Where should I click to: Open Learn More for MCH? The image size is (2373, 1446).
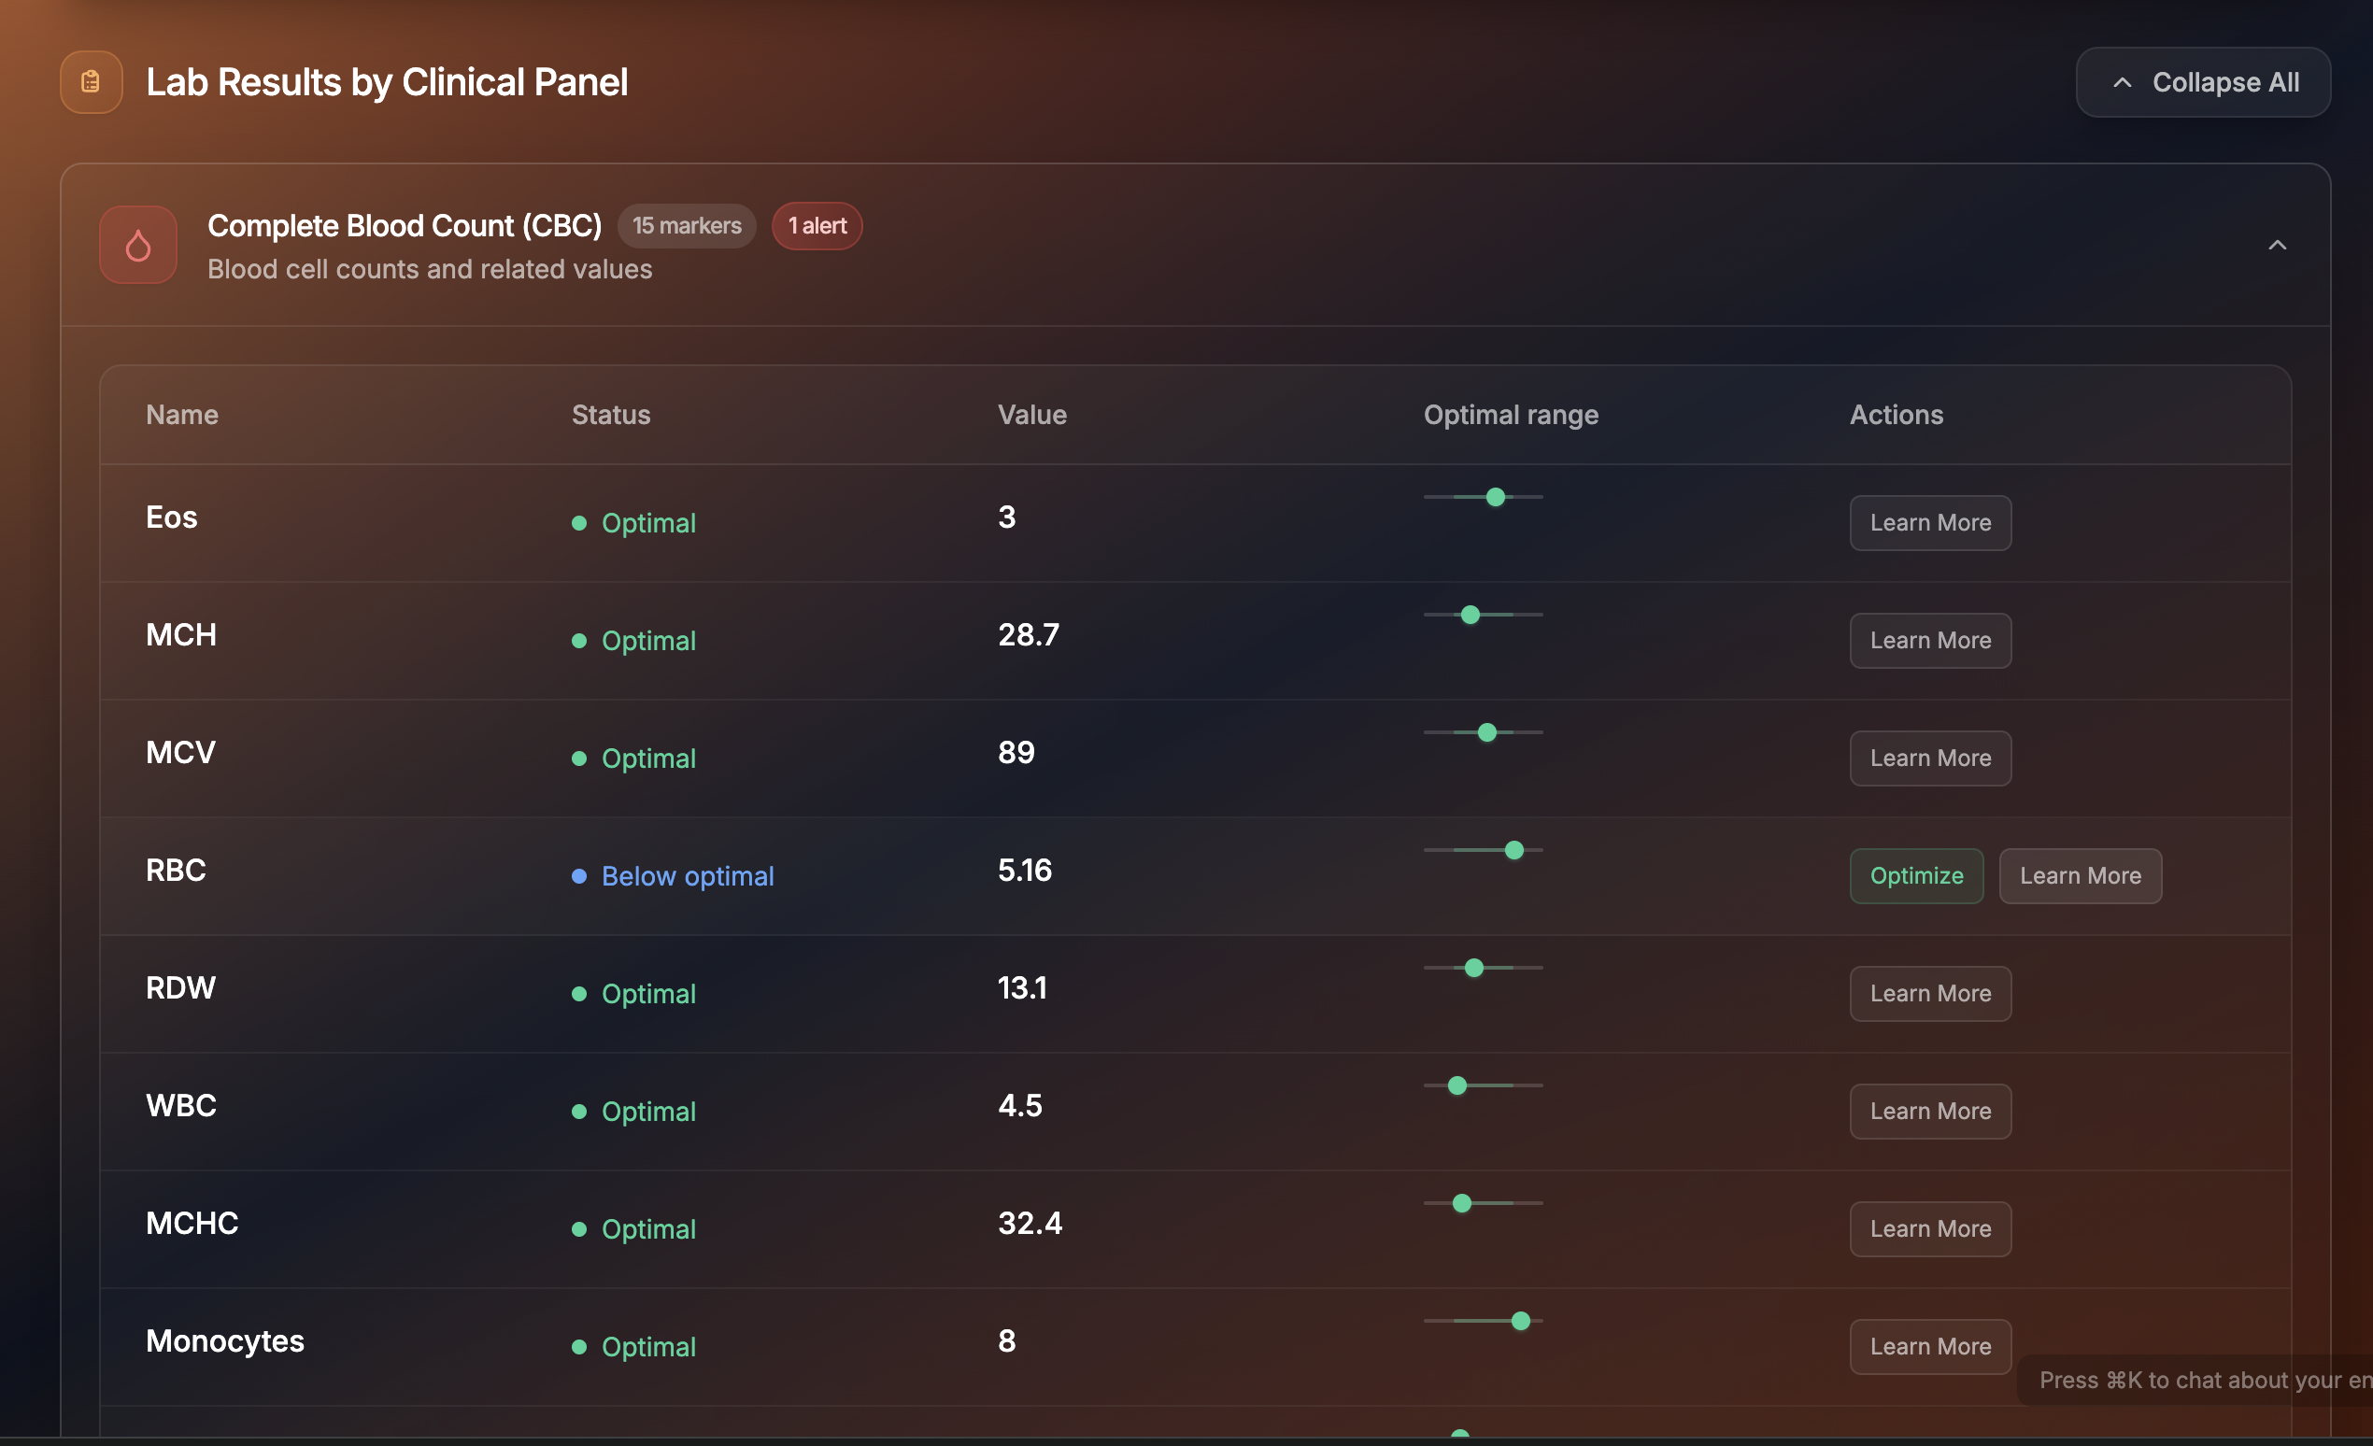[1929, 640]
